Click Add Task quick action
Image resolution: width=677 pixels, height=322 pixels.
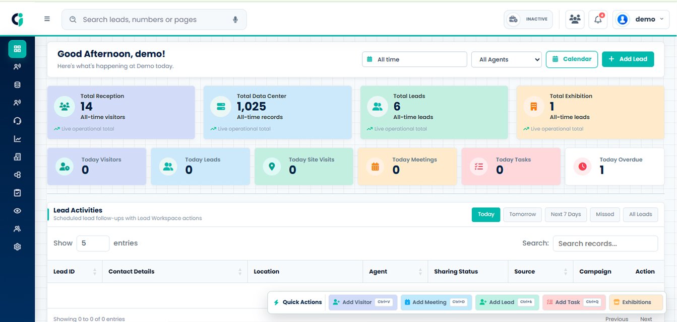tap(574, 302)
